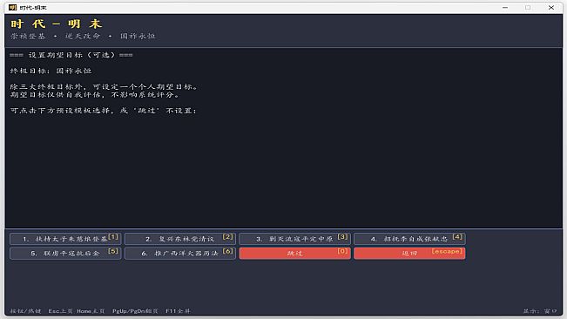Choose option 6 推广西洋火器历法
The width and height of the screenshot is (567, 319).
point(180,253)
